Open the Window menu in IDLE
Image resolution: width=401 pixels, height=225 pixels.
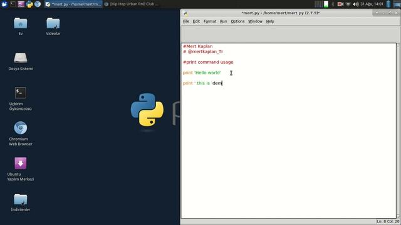(255, 21)
